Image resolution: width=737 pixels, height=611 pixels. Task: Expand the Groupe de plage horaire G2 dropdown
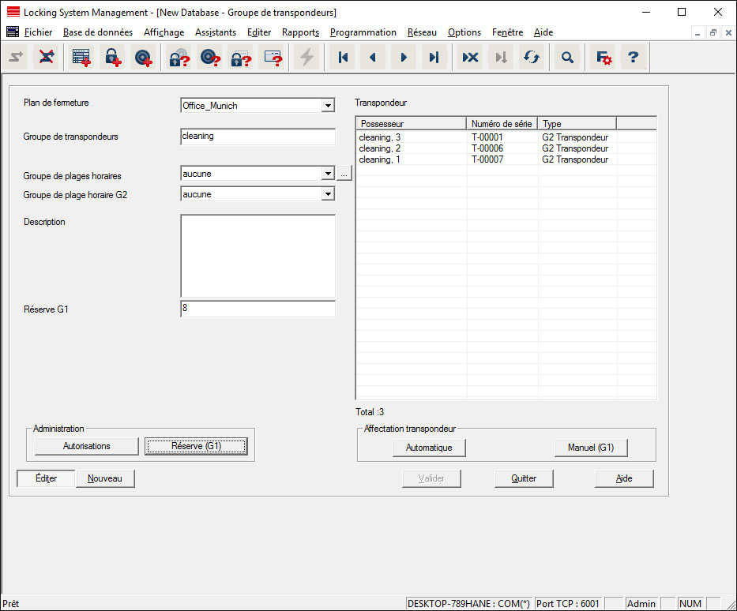coord(328,194)
